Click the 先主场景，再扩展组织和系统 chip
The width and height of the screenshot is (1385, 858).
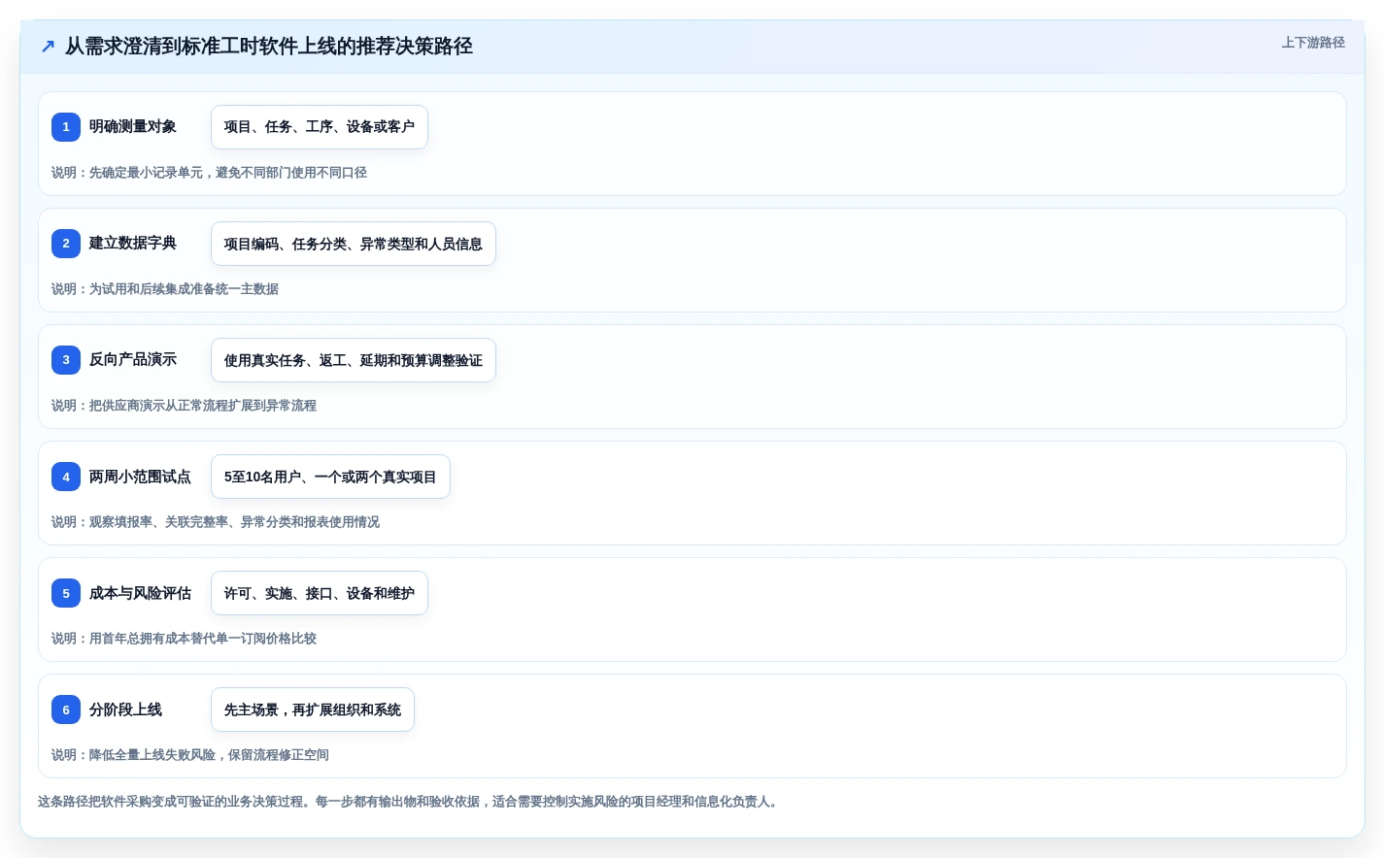point(313,709)
